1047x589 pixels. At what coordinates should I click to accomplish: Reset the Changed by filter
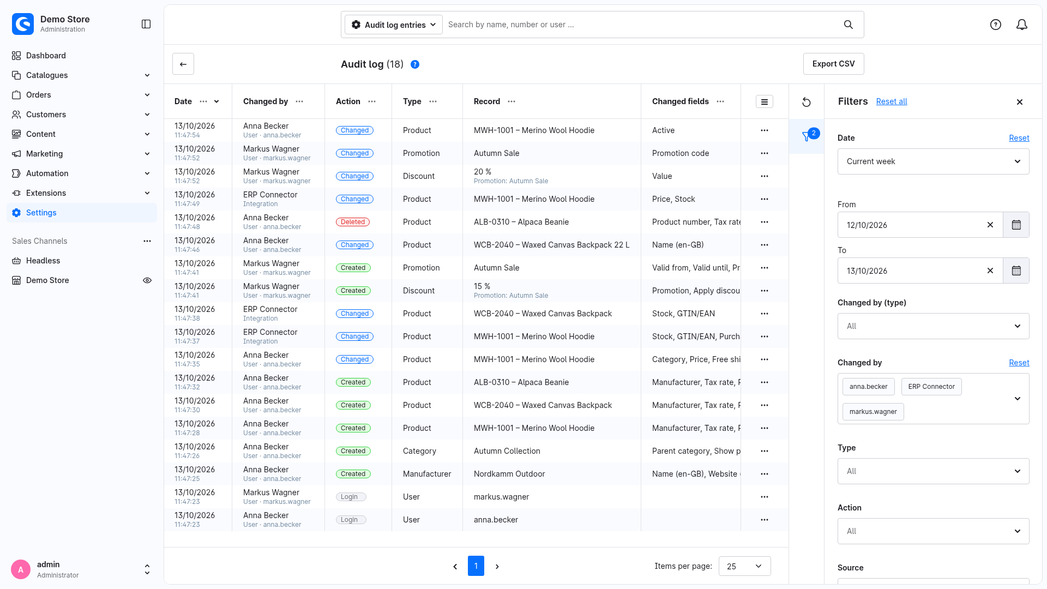(1019, 363)
